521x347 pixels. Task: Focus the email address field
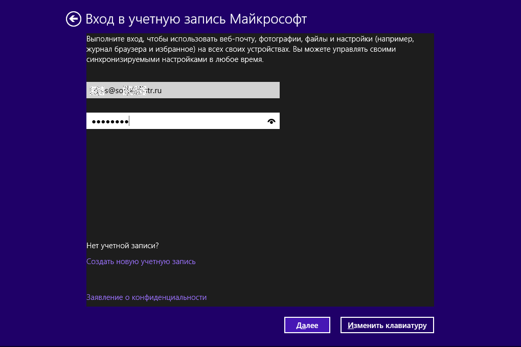183,90
